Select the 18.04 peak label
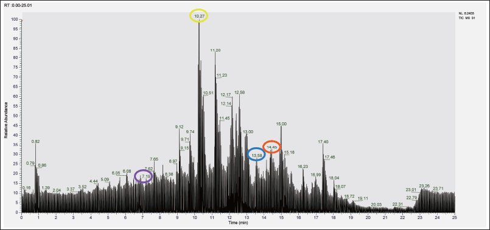This screenshot has height=230, width=490. coord(334,178)
